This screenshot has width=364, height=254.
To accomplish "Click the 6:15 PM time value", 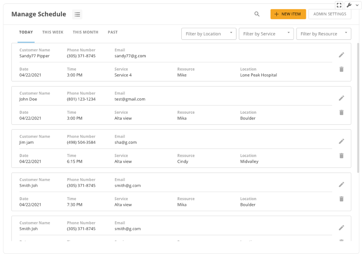I will coord(74,161).
